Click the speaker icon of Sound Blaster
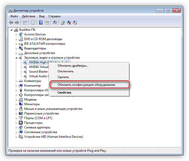The width and height of the screenshot is (189, 161). pos(25,72)
